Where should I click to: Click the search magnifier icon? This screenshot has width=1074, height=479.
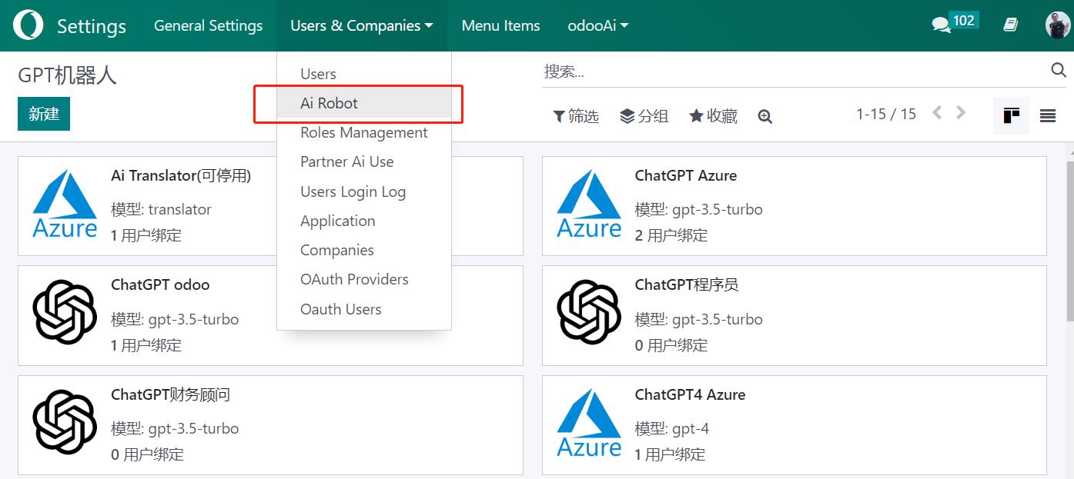[x=1058, y=71]
